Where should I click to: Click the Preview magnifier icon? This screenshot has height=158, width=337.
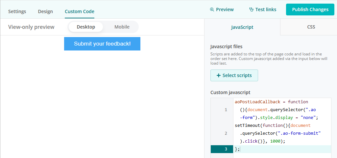(x=212, y=10)
